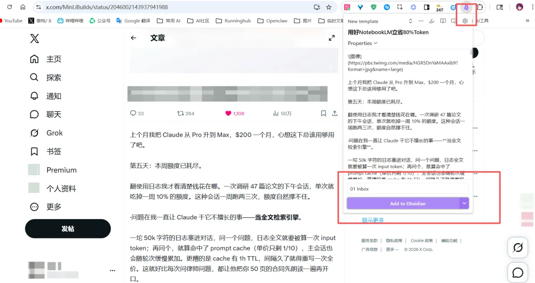Open the YouTube bookmark
This screenshot has width=535, height=283.
(11, 21)
